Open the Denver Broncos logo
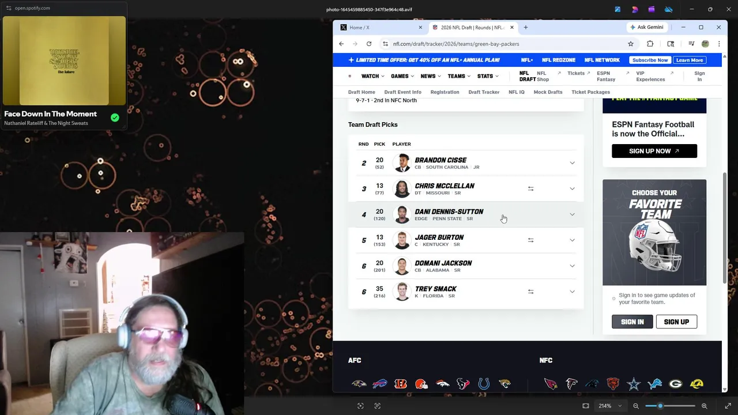 [x=442, y=384]
